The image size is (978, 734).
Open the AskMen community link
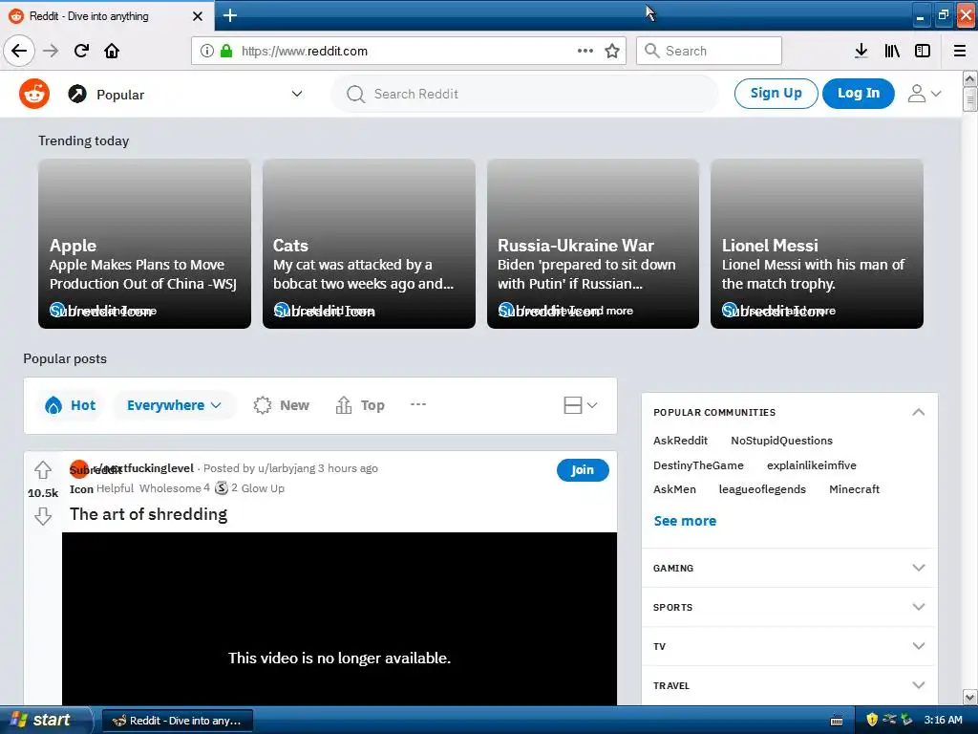point(674,489)
